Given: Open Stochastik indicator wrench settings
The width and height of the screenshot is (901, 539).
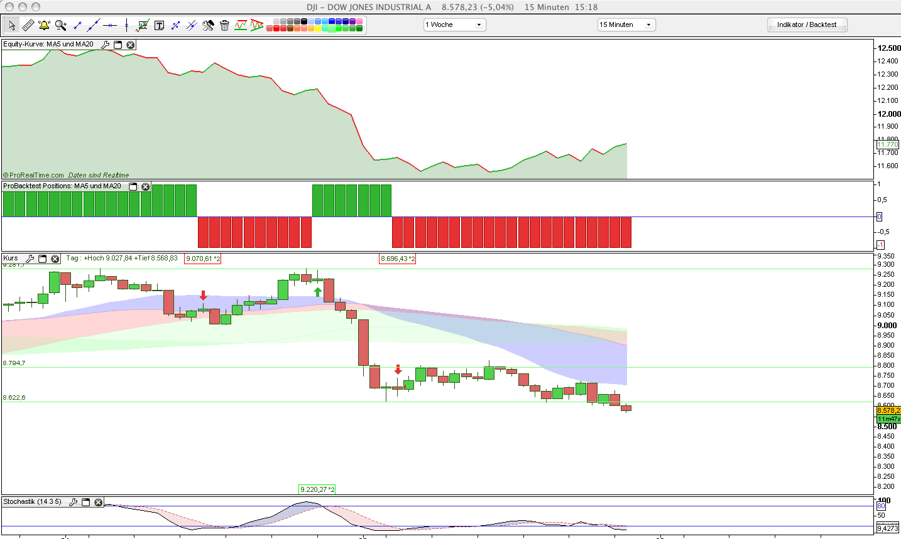Looking at the screenshot, I should coord(73,502).
